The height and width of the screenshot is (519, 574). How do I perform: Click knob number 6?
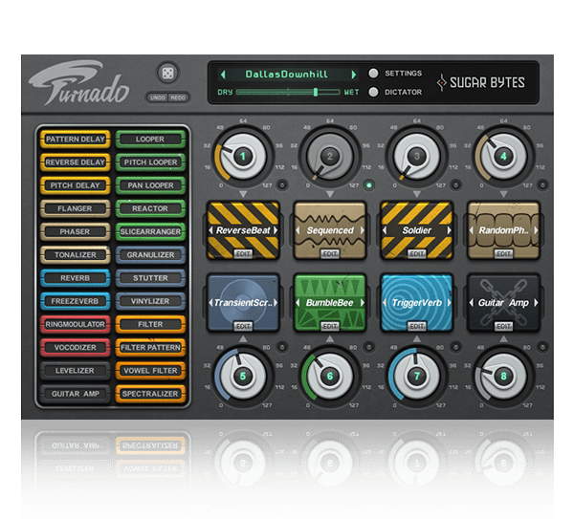click(330, 377)
